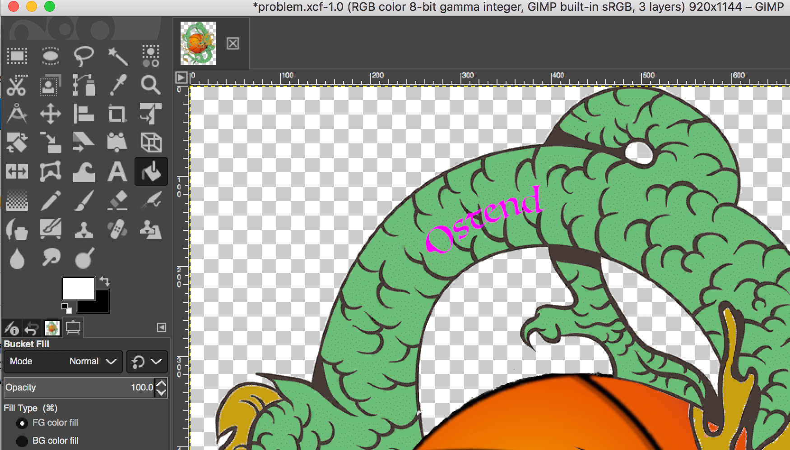Close the problem.xcf image tab
The height and width of the screenshot is (450, 790).
[233, 43]
